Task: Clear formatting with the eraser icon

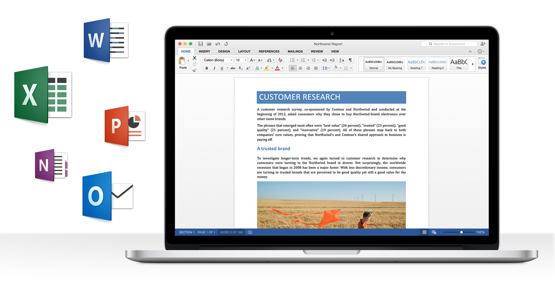Action: coord(280,60)
